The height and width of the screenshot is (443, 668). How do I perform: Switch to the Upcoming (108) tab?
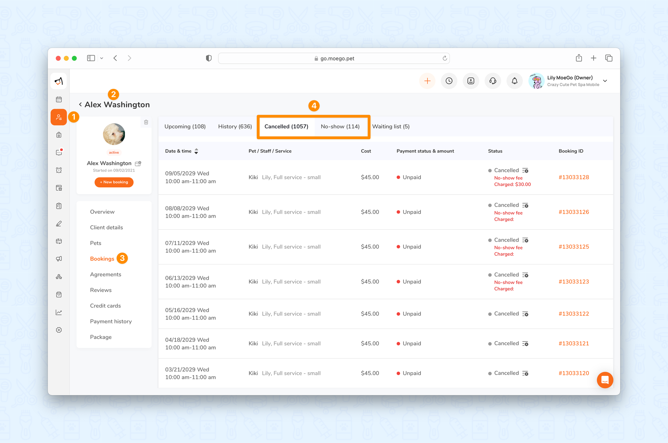(185, 127)
